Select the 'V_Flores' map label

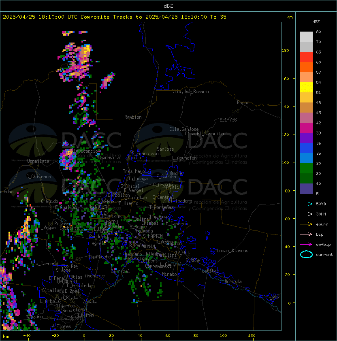61,326
